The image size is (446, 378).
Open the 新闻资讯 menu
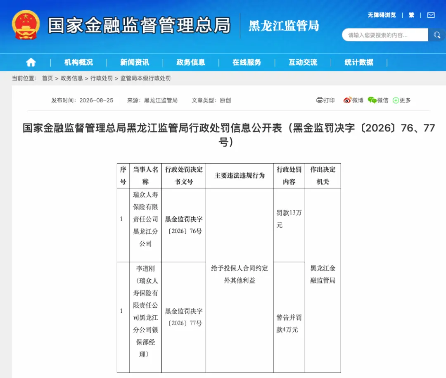click(135, 62)
